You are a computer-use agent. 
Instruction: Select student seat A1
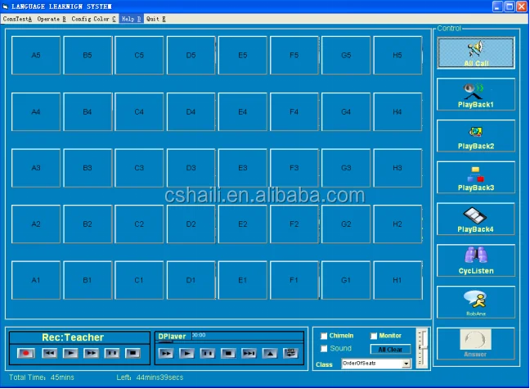(x=36, y=280)
